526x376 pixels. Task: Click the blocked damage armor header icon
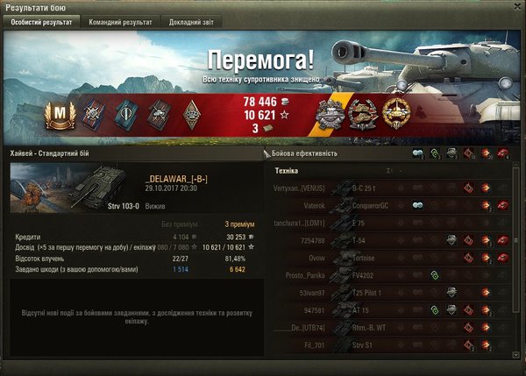coord(452,153)
